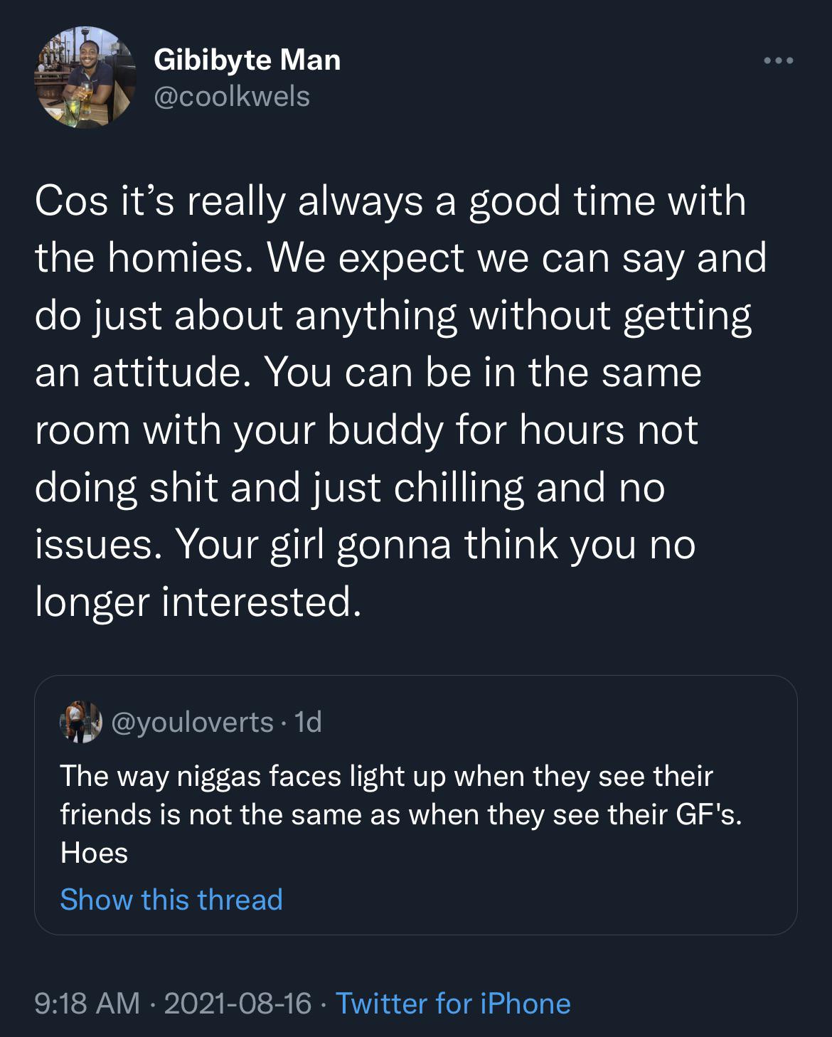
Task: Click "doing shit and just chilling" text line
Action: click(277, 487)
